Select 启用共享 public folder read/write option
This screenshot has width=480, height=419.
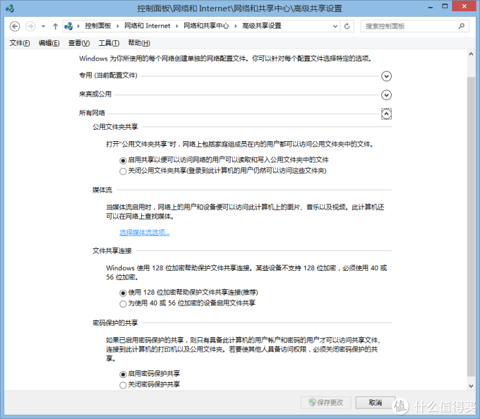[x=123, y=160]
